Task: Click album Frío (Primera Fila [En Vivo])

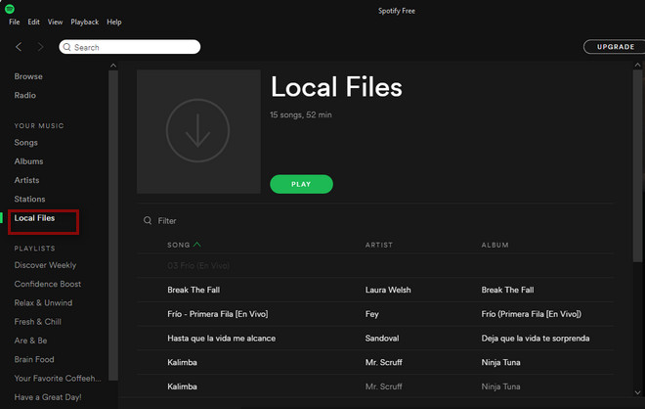Action: [531, 314]
